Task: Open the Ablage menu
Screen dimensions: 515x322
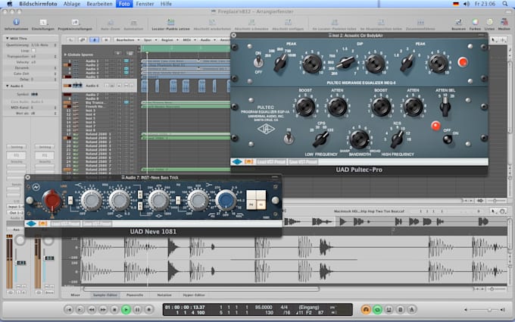Action: point(72,4)
